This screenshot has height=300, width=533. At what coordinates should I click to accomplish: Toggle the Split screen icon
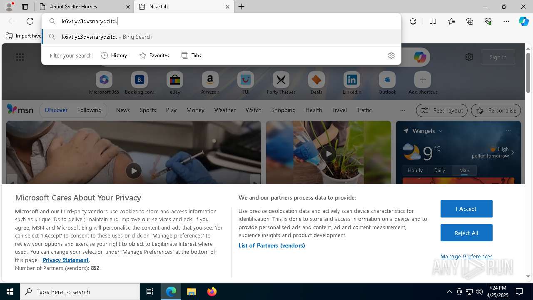coord(433,21)
